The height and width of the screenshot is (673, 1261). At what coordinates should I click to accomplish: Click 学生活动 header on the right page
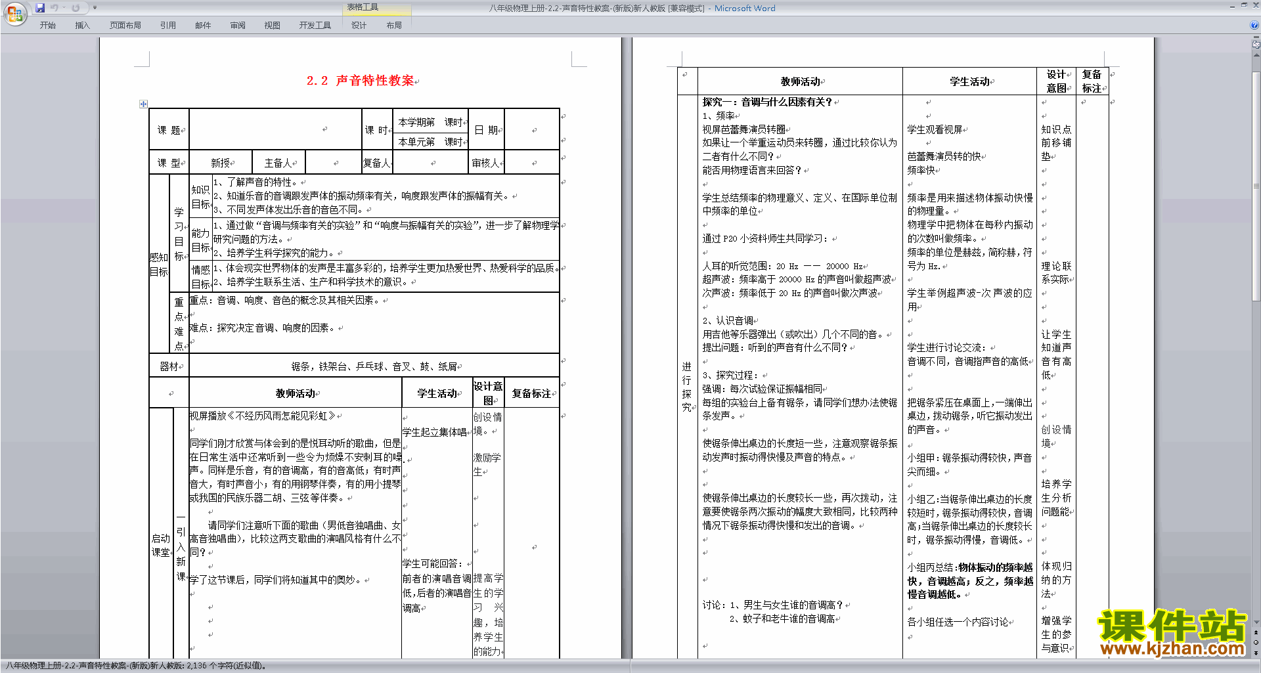pos(970,81)
